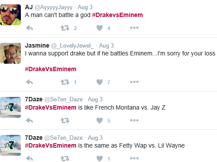Viewport: 217px width, 162px height.
Task: Open #DrakevsEminem hashtag in AJ's tweet
Action: click(117, 15)
